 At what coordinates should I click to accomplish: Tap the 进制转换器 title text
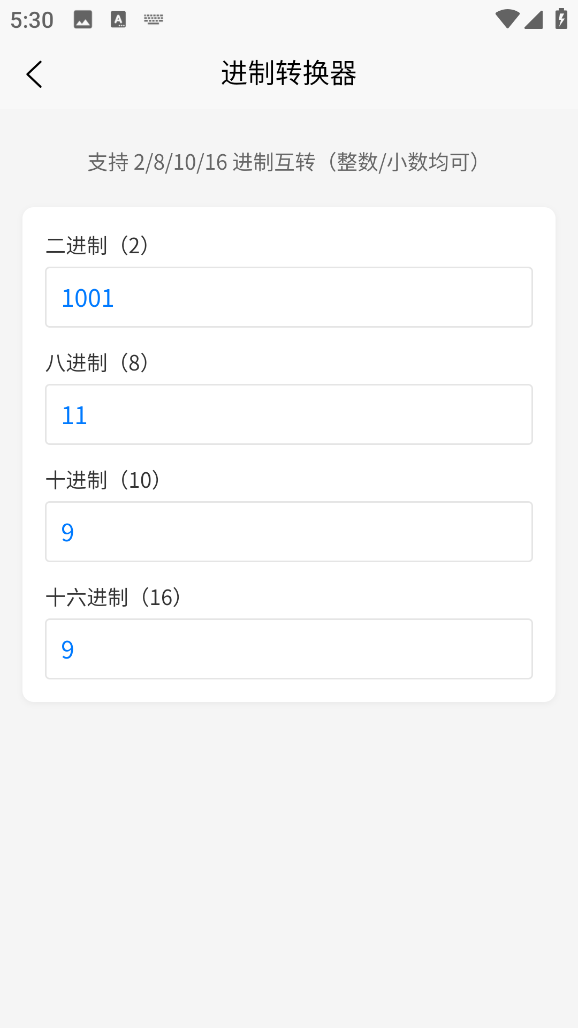tap(289, 74)
